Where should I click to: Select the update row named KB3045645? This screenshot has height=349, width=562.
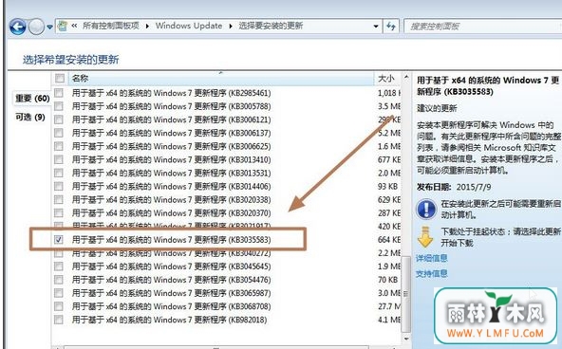coord(227,266)
